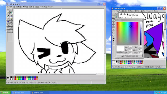Select Rounded Rectangle tool in left Paint window
Screen dimensions: 167x94
[x=11, y=31]
